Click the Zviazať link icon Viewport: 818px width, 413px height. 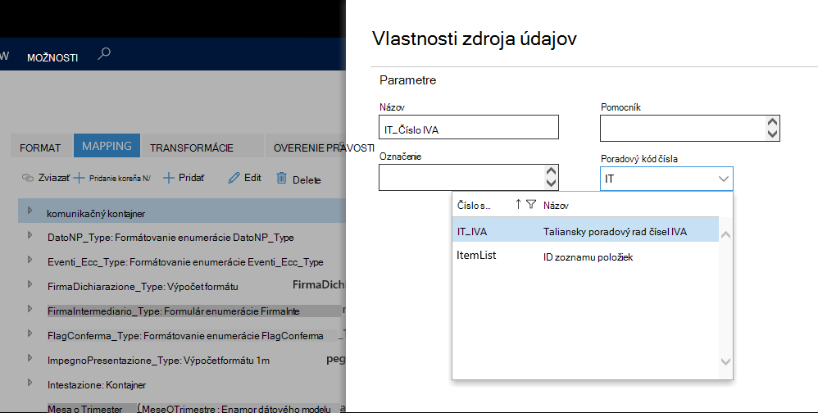pyautogui.click(x=28, y=178)
